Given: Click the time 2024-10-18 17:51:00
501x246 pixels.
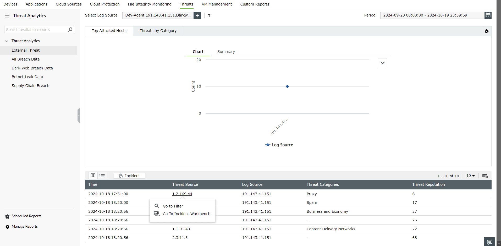Looking at the screenshot, I should [x=108, y=194].
